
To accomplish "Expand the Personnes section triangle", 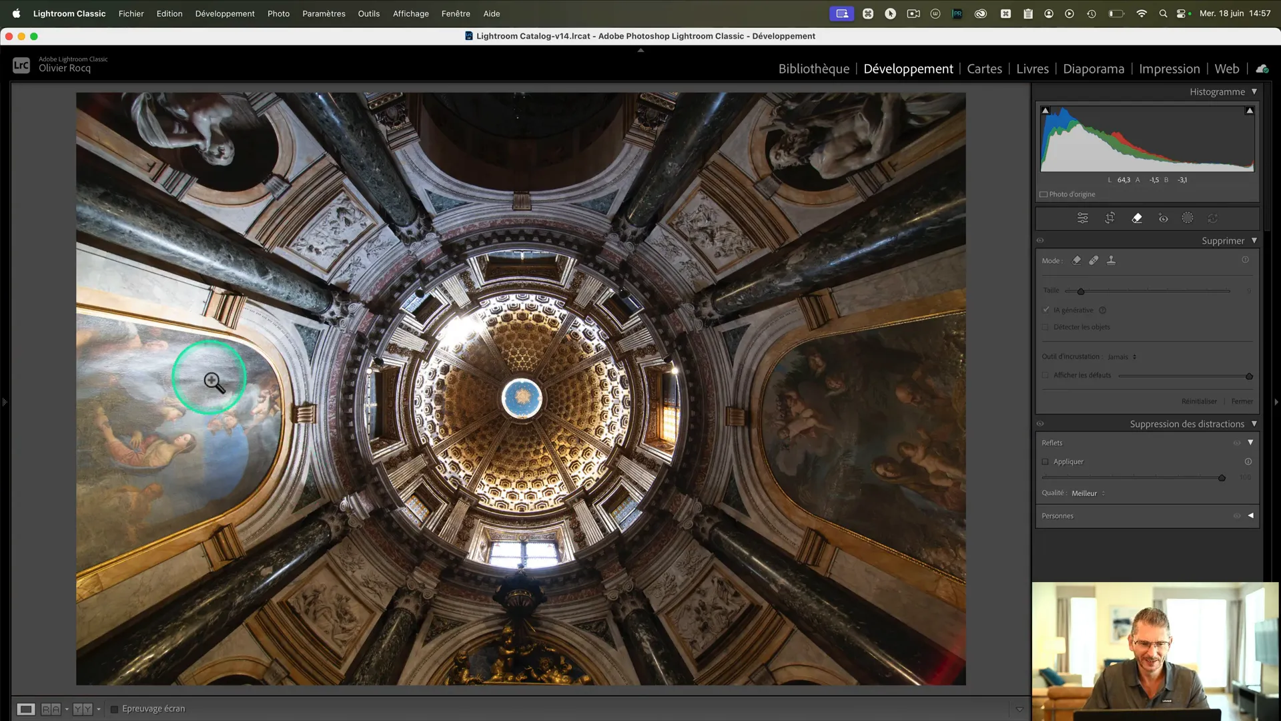I will tap(1251, 515).
